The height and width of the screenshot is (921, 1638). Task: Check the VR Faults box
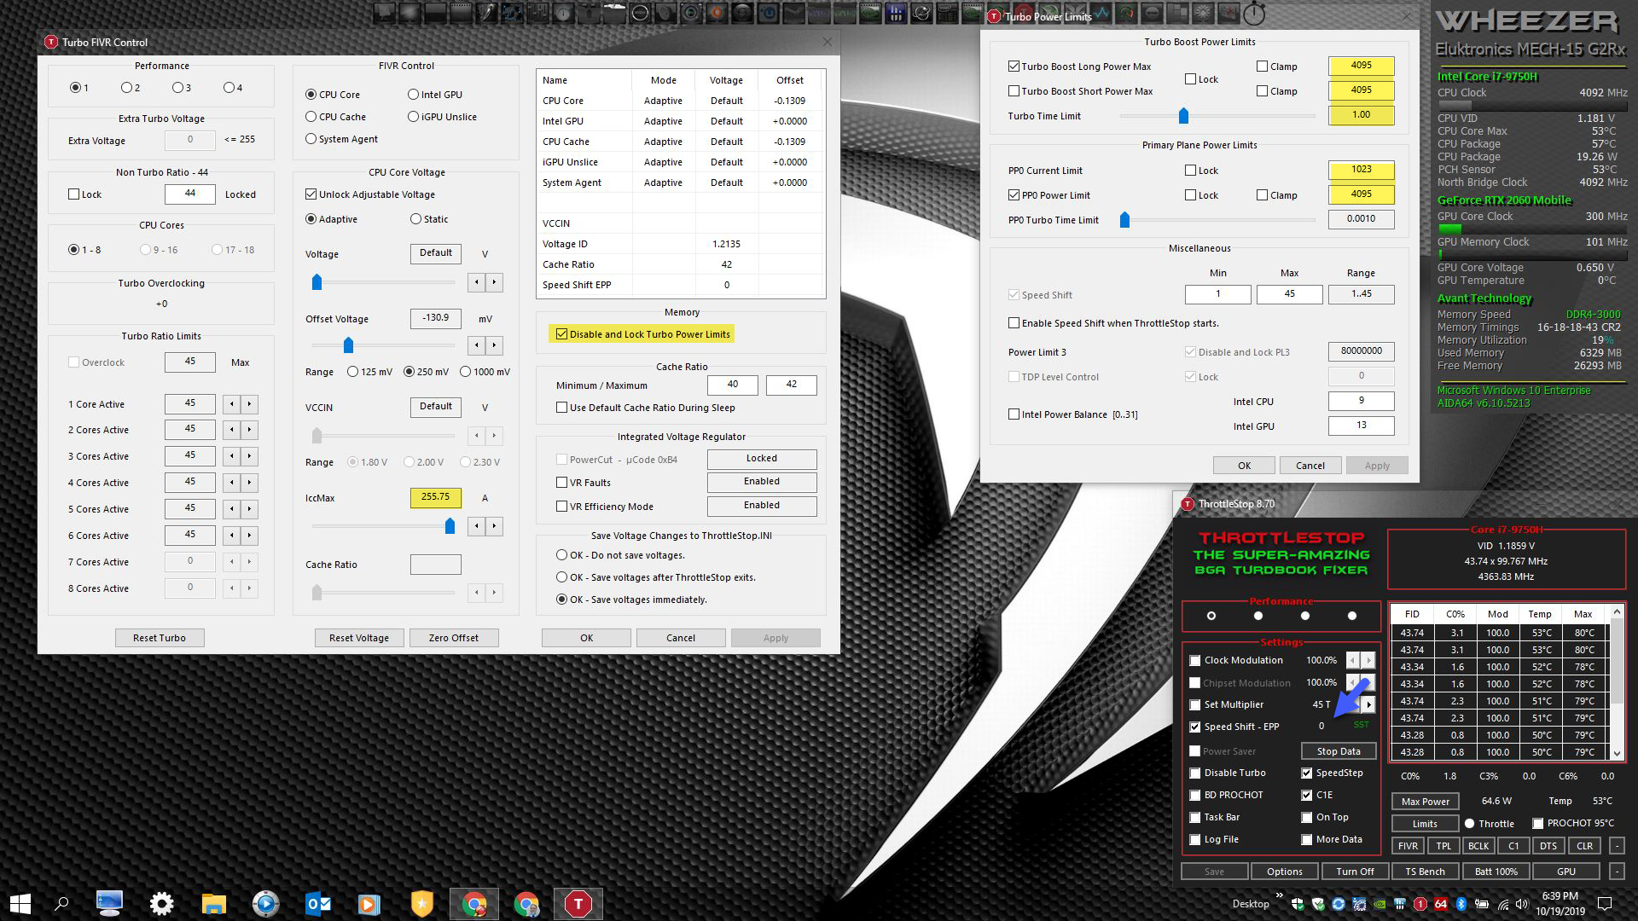coord(561,483)
